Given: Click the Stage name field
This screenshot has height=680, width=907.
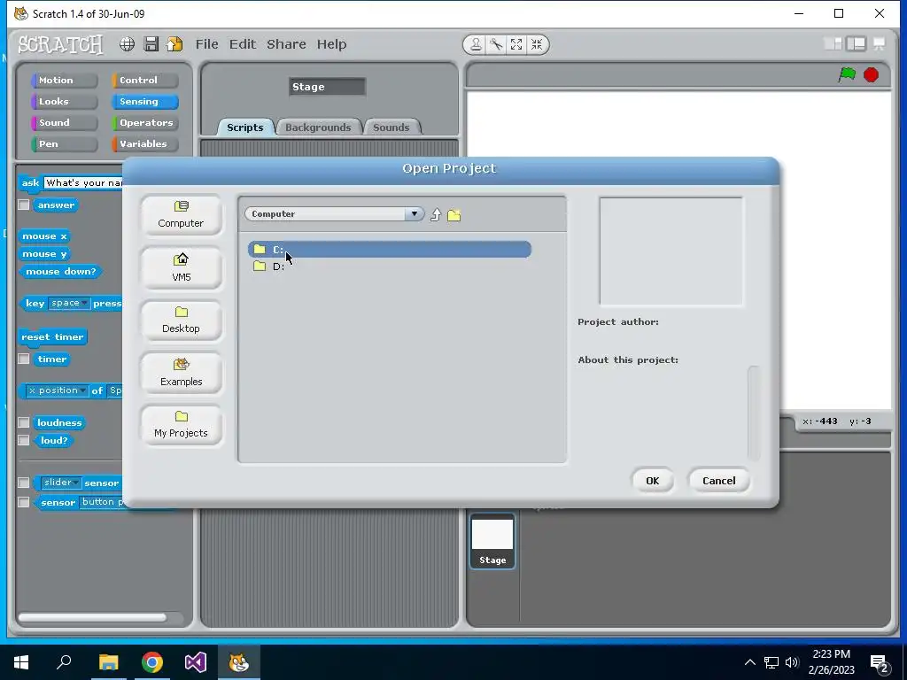Looking at the screenshot, I should coord(328,87).
